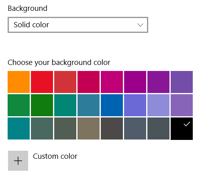This screenshot has height=180, width=200.
Task: Choose the dark gunmetal gray swatch
Action: (x=158, y=128)
